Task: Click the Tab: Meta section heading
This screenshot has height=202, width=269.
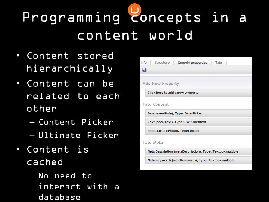Action: pyautogui.click(x=152, y=143)
